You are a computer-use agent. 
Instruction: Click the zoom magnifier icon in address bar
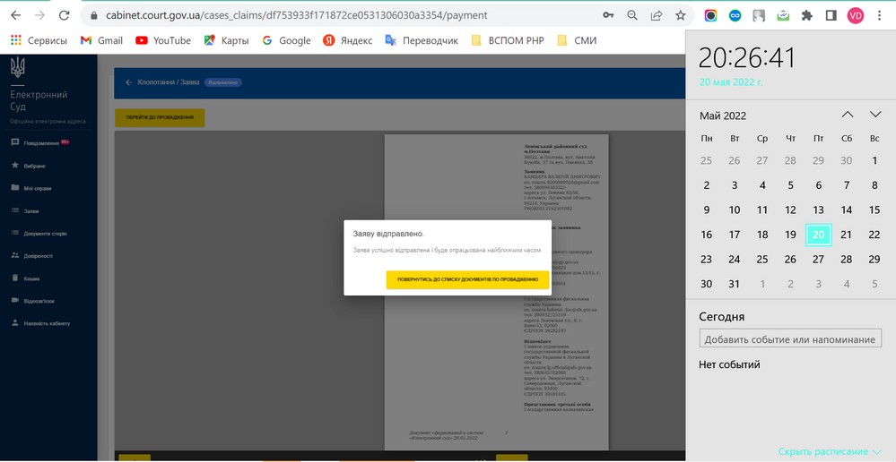coord(632,15)
